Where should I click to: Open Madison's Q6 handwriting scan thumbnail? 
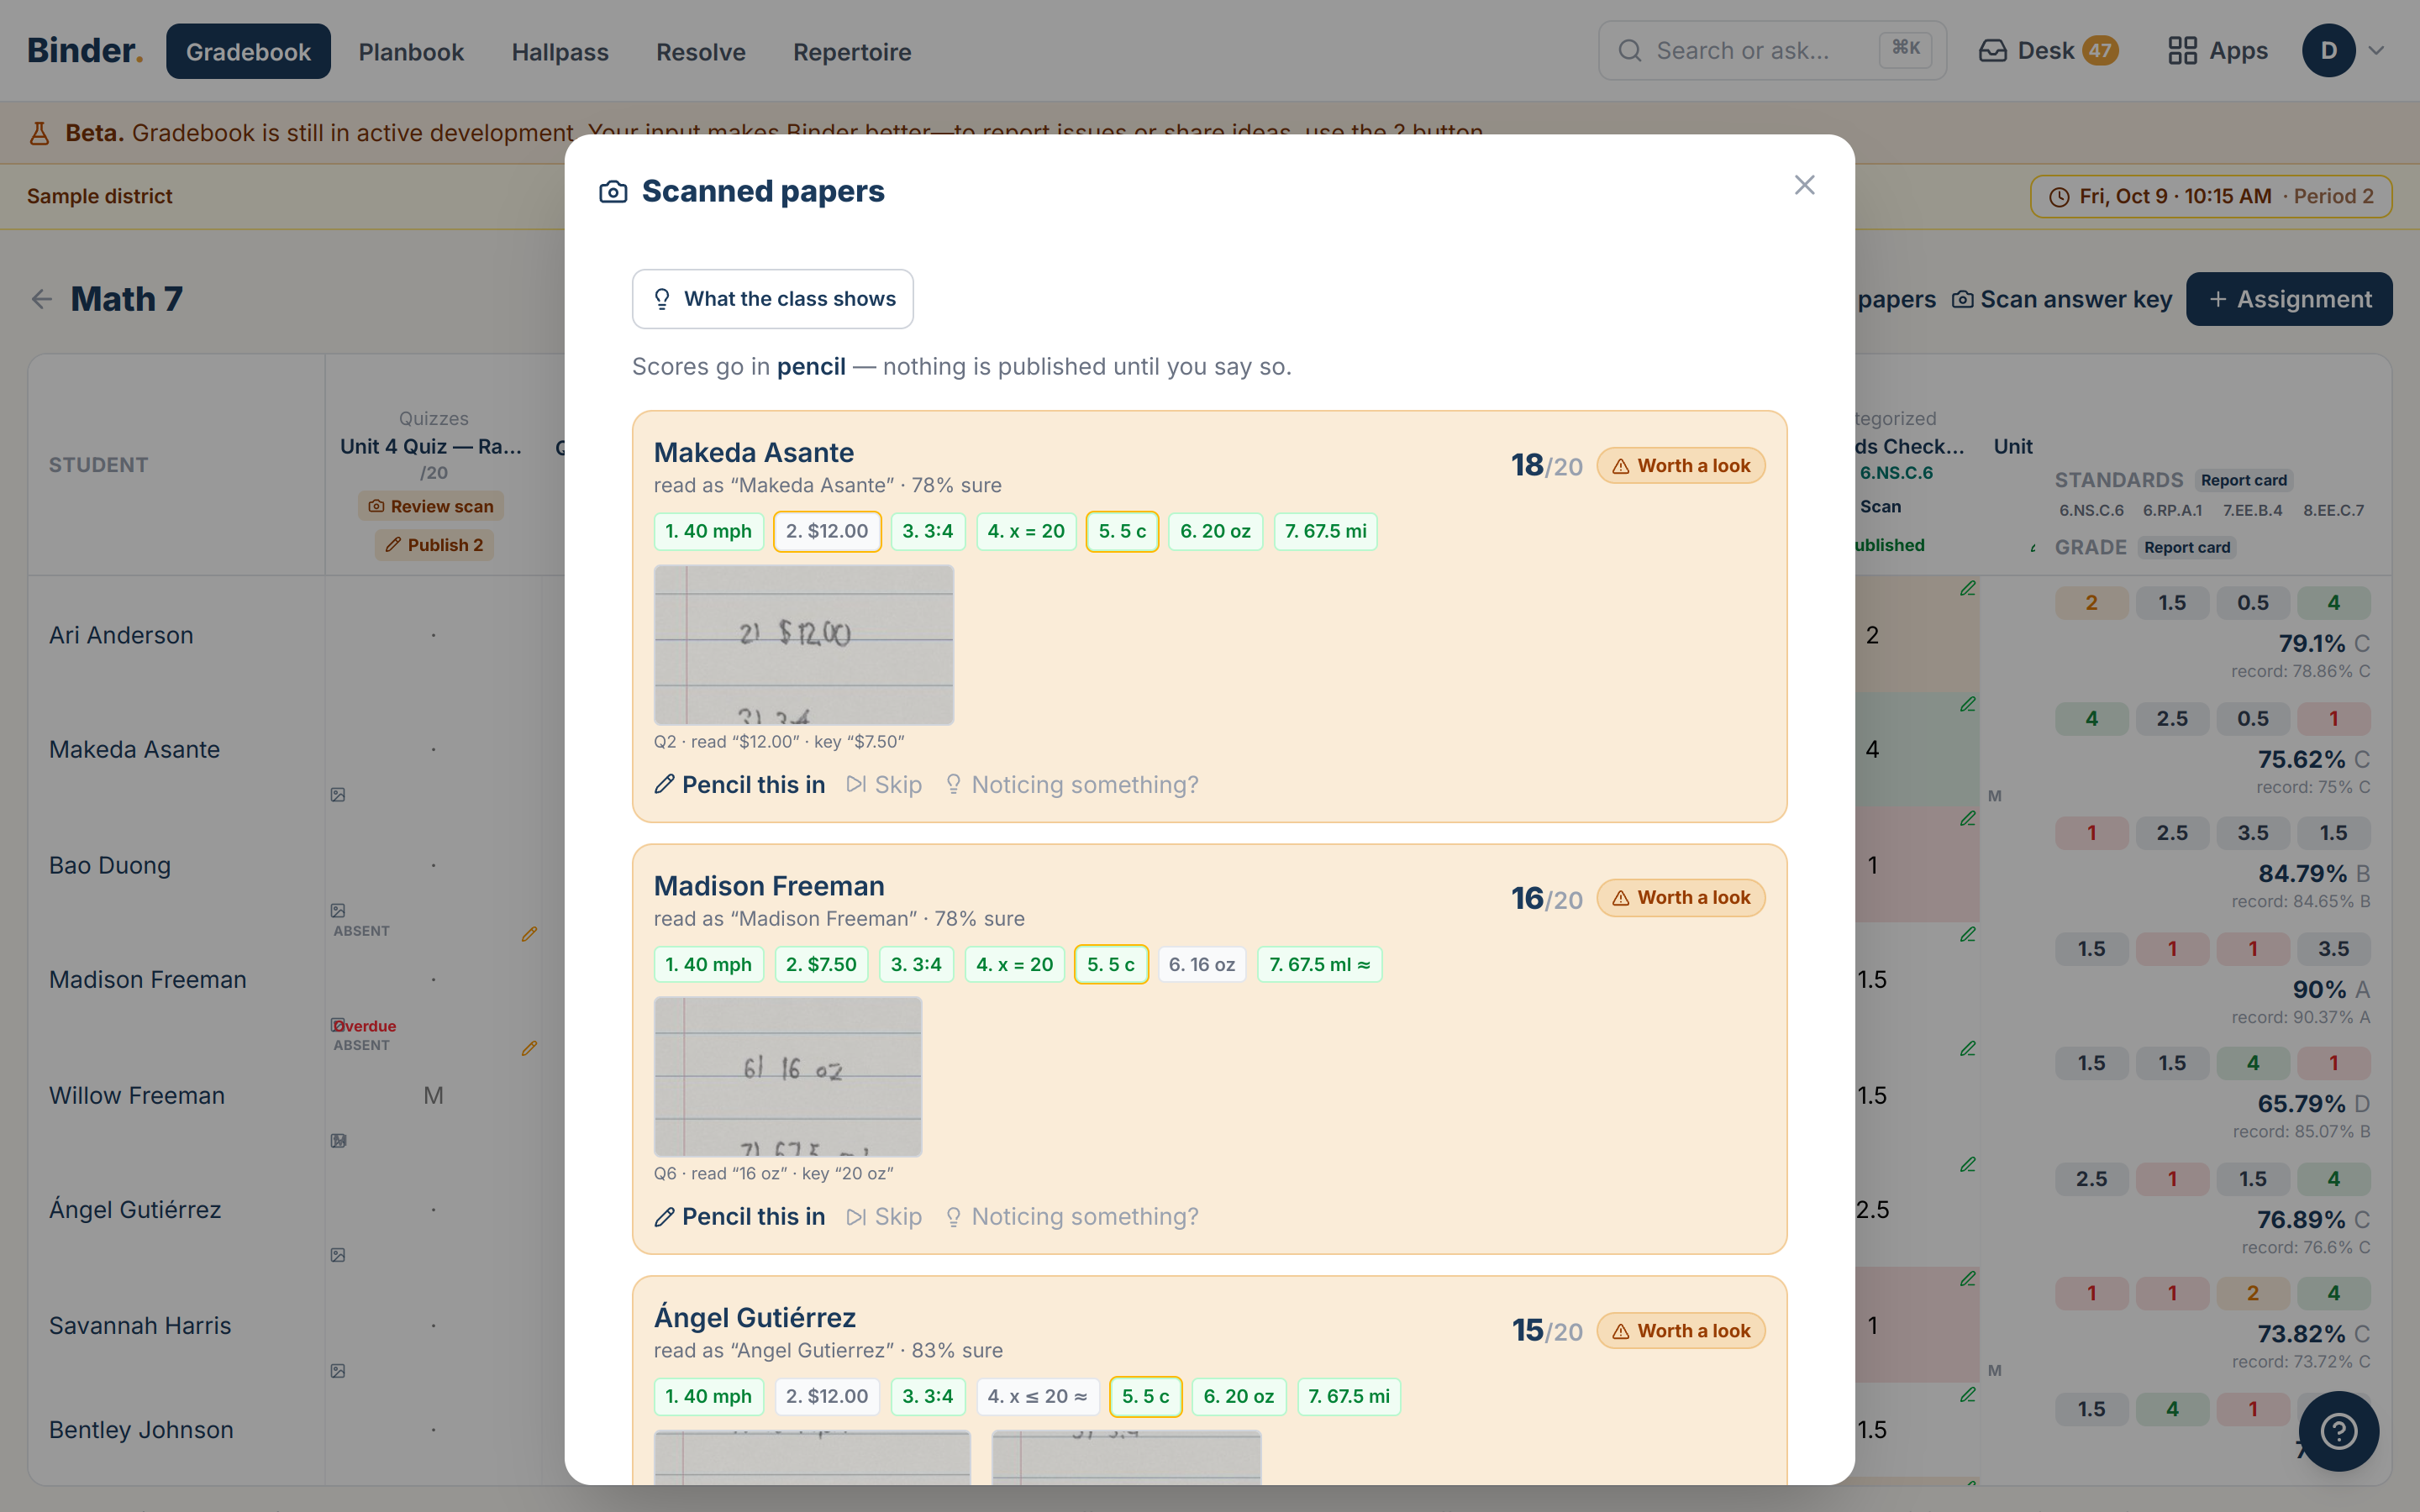[x=788, y=1077]
